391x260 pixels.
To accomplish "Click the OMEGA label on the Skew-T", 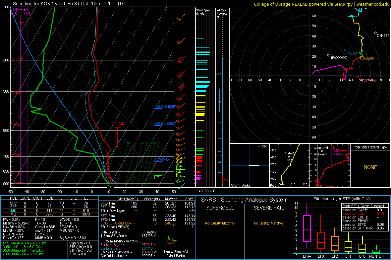I will (20, 10).
